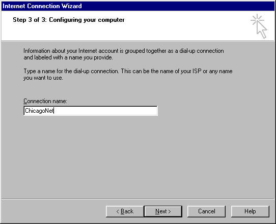Go to the previous step with Back
This screenshot has height=224, width=276.
[125, 211]
